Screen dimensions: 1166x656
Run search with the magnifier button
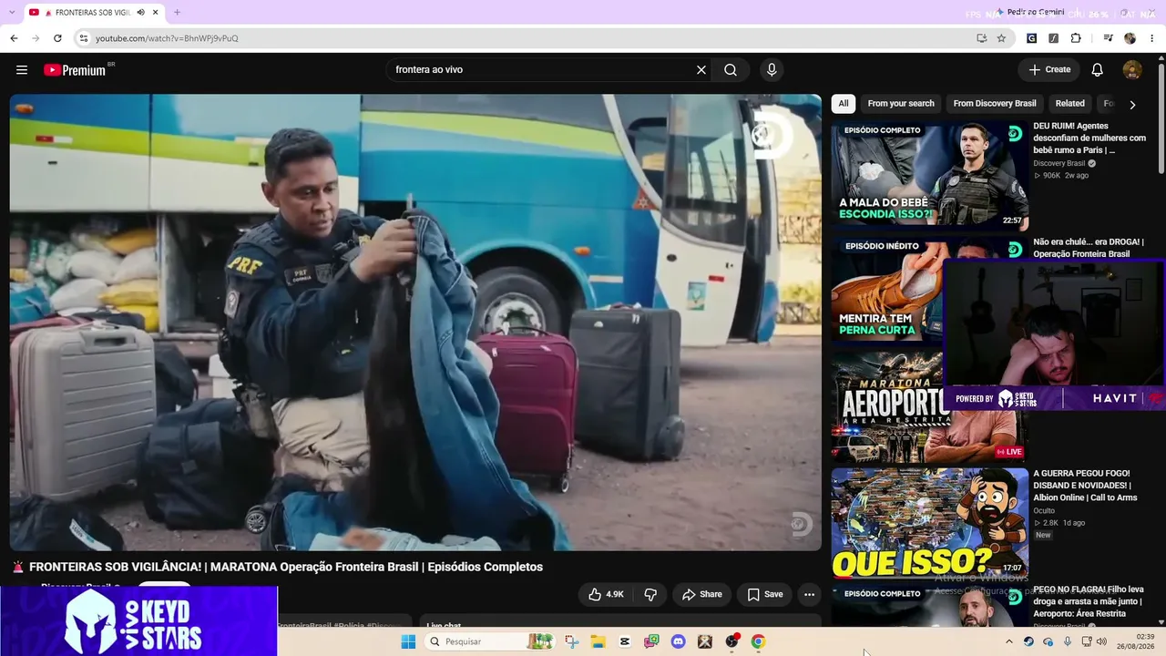(x=731, y=70)
